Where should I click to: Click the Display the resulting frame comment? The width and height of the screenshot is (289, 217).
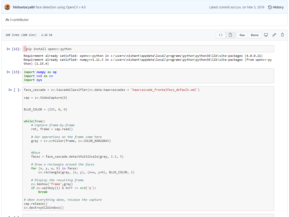[x=57, y=180]
